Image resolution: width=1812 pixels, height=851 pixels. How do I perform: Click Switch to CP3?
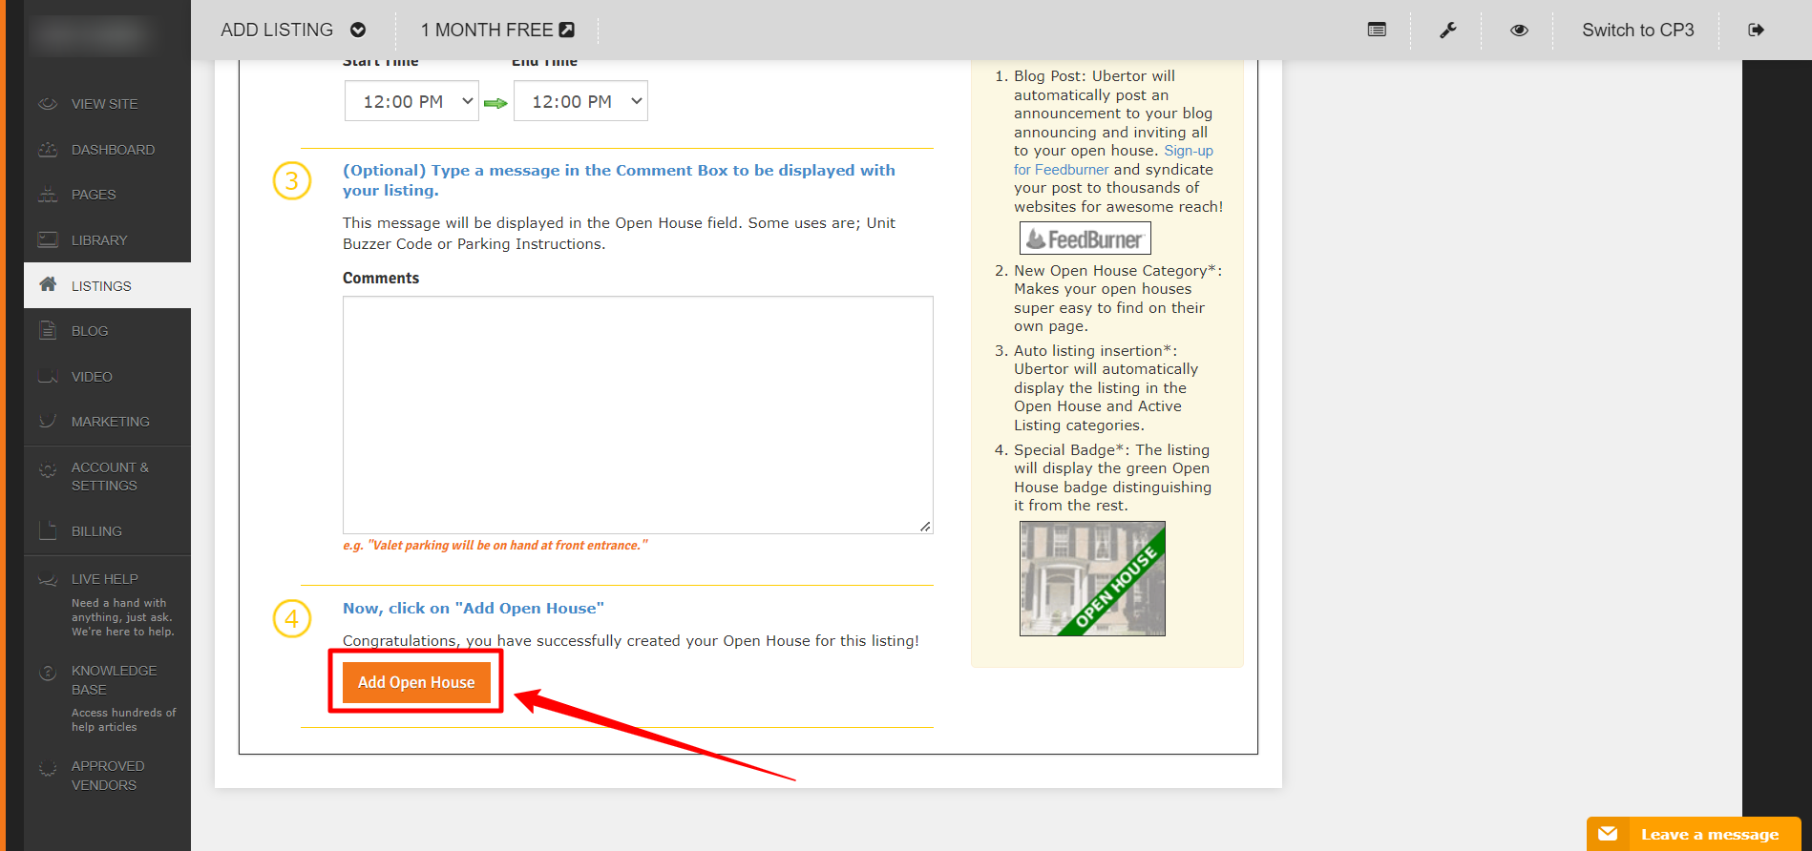tap(1637, 30)
